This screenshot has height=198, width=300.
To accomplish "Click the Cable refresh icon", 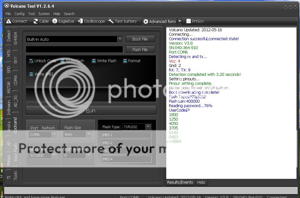I will pos(36,21).
